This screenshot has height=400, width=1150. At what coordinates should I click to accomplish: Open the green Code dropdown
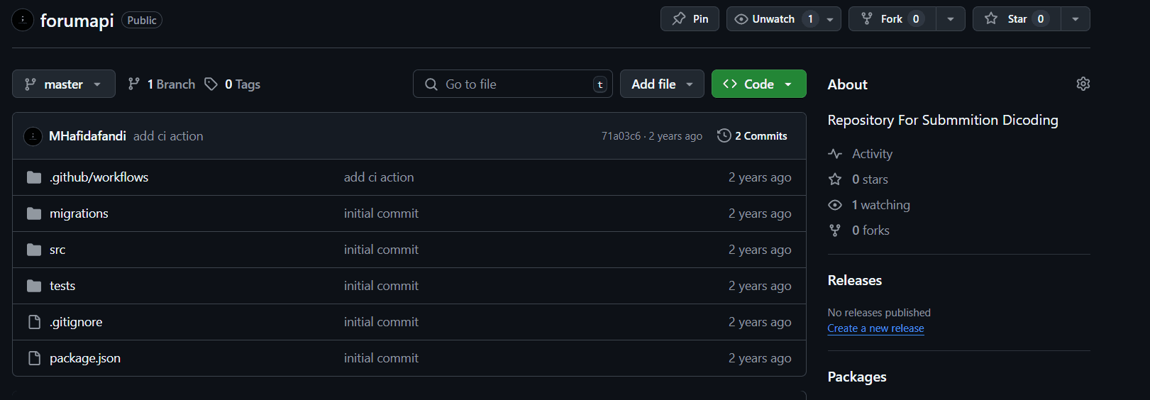click(758, 84)
